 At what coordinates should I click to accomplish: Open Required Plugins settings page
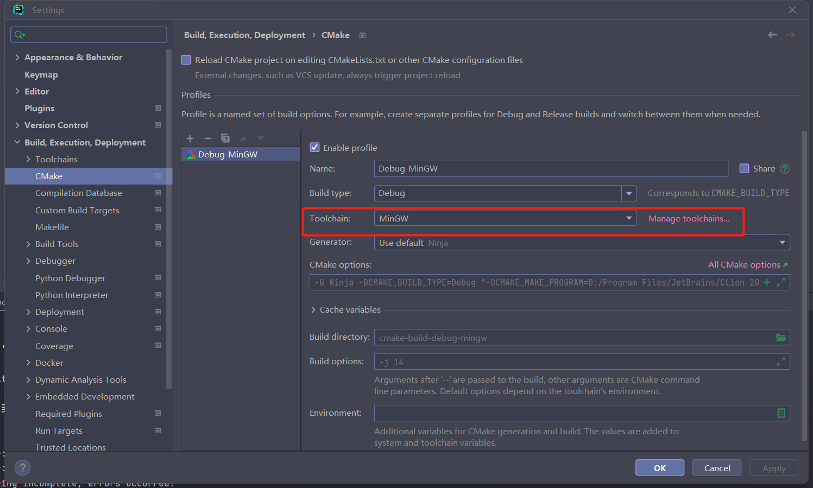pyautogui.click(x=68, y=414)
